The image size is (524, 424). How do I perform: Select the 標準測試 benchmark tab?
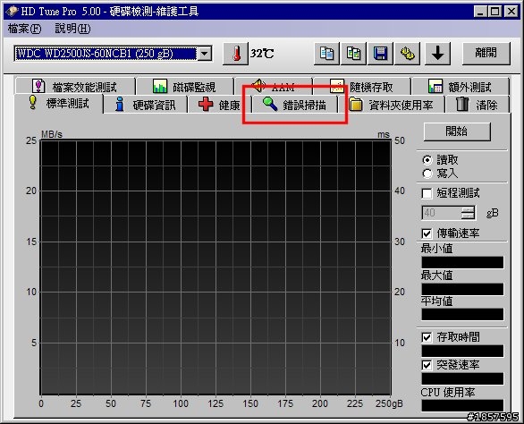tap(59, 104)
